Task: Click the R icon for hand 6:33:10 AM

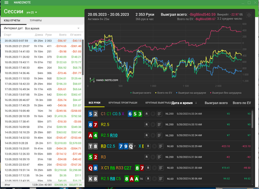Action: [x=147, y=125]
